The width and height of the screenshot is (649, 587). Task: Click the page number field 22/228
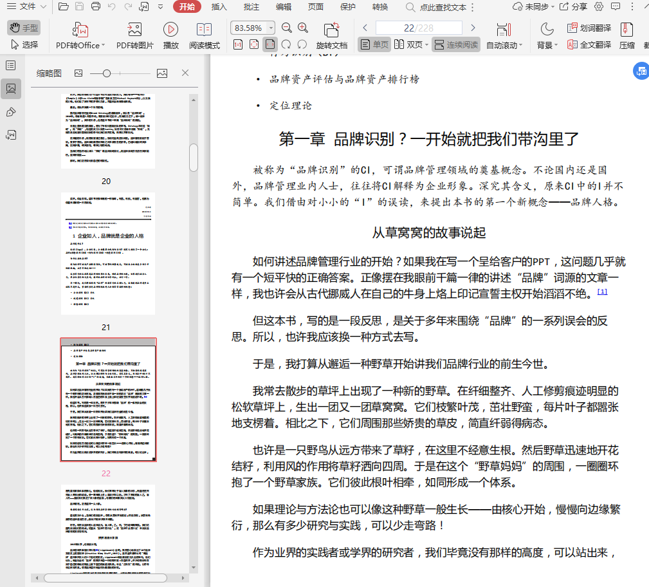[419, 28]
